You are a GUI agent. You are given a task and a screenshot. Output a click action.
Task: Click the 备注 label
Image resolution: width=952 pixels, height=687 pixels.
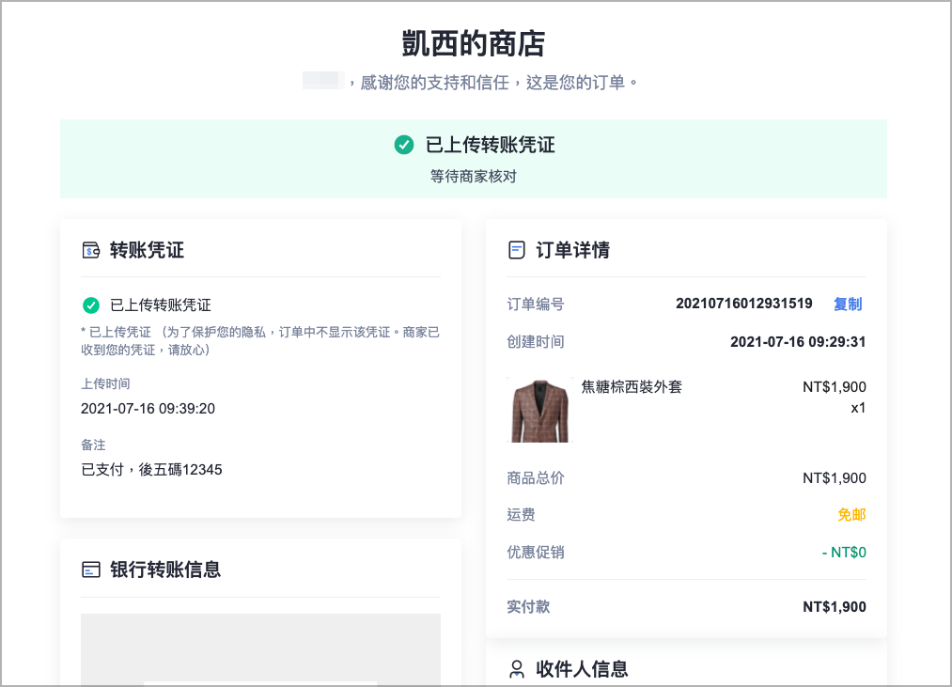coord(93,445)
